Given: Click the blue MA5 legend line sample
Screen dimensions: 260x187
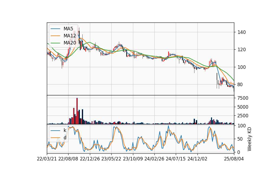Looking at the screenshot, I should (55, 29).
